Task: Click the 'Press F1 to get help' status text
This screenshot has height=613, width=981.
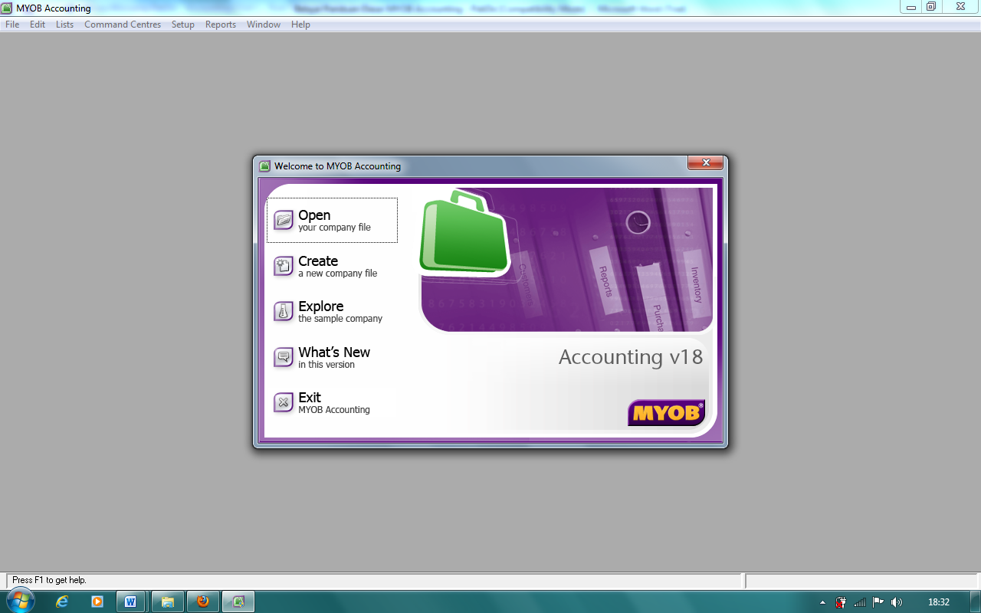Action: coord(49,580)
